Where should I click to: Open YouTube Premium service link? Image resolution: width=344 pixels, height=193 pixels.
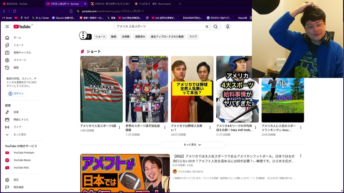23,153
